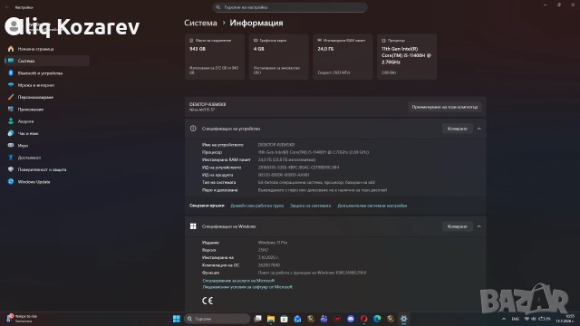Open Защита на системата link

click(x=310, y=206)
